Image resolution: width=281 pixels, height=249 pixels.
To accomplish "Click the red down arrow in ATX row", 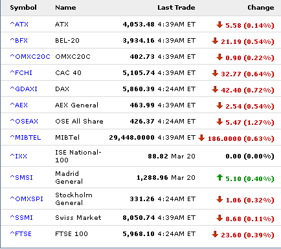I will pos(219,25).
